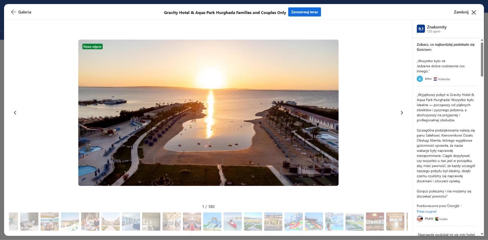Click Khalid's reviewer avatar

pos(420,219)
